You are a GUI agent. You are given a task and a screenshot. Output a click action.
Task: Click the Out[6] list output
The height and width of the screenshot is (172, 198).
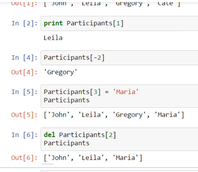tap(93, 158)
